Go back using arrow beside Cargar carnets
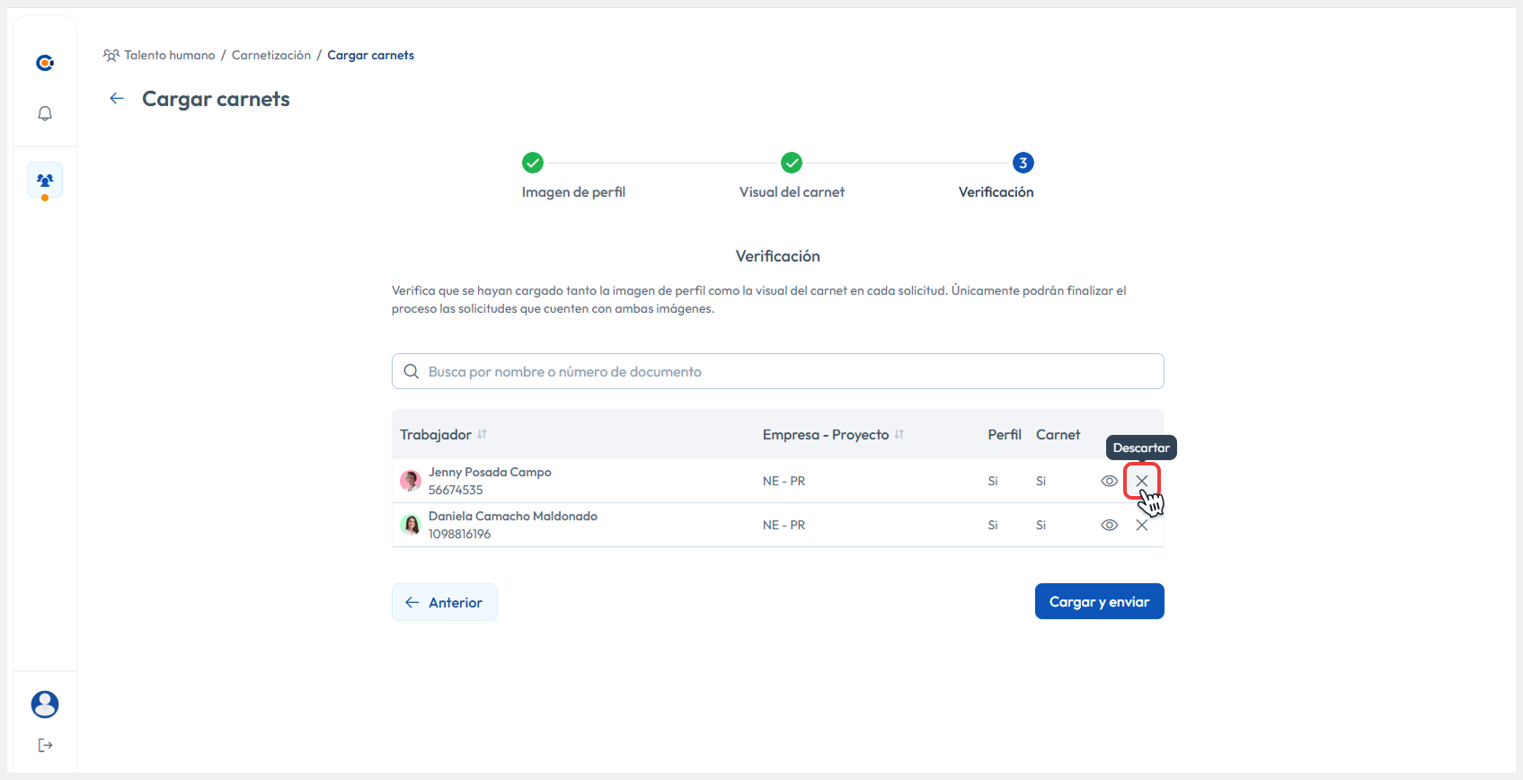Viewport: 1523px width, 780px height. (x=117, y=99)
